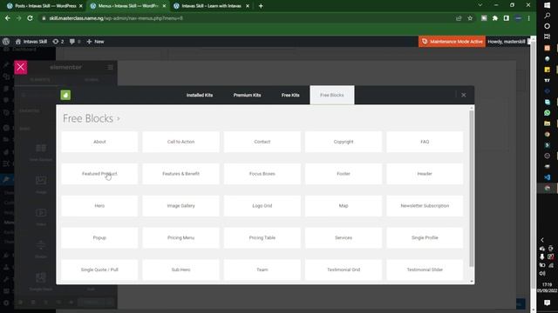Click the share page icon in address bar
Viewport: 558px width, 313px height.
pos(459,18)
